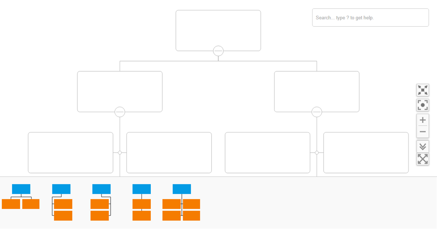Click the small connector circle between rightmost leaf nodes

[x=317, y=153]
